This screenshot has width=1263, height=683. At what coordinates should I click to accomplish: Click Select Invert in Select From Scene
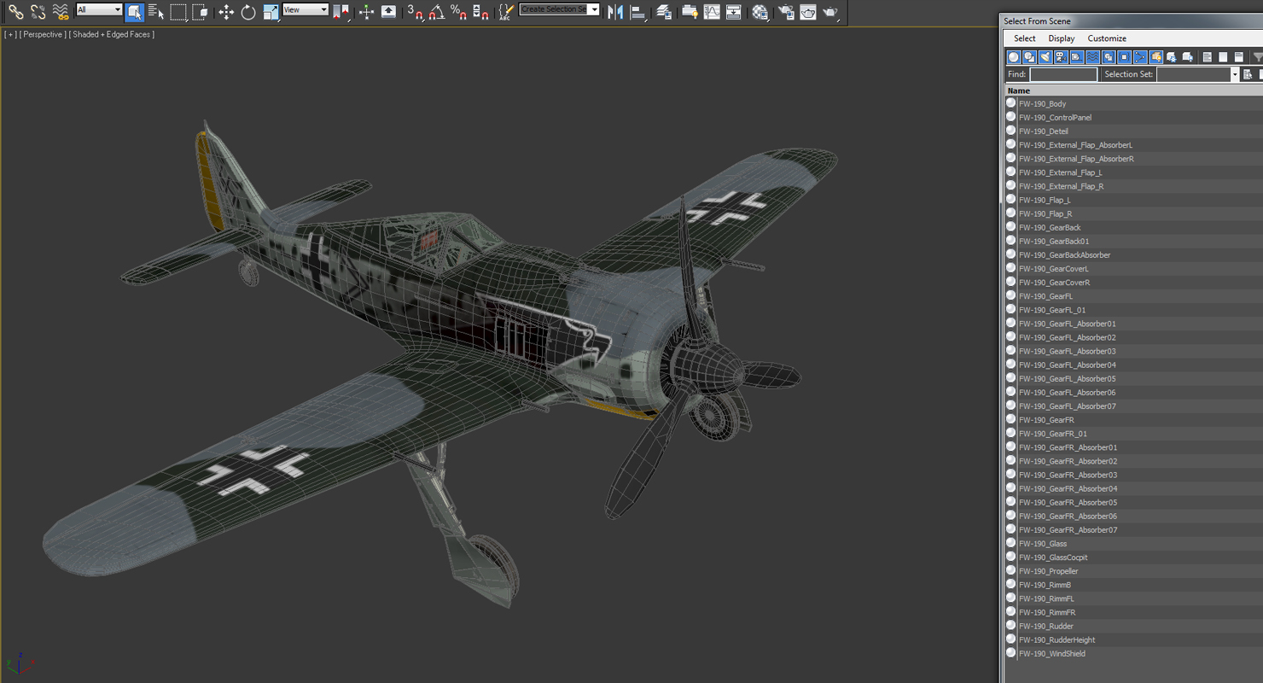(1238, 57)
